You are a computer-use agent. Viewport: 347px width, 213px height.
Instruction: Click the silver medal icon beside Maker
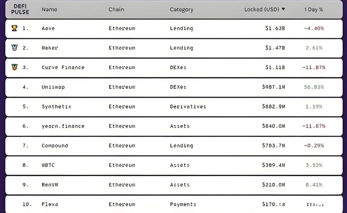click(x=14, y=47)
